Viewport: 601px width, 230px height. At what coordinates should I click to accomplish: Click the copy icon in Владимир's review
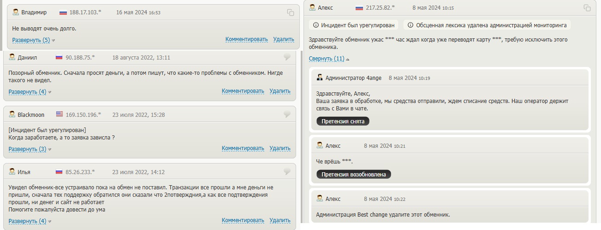(x=291, y=12)
